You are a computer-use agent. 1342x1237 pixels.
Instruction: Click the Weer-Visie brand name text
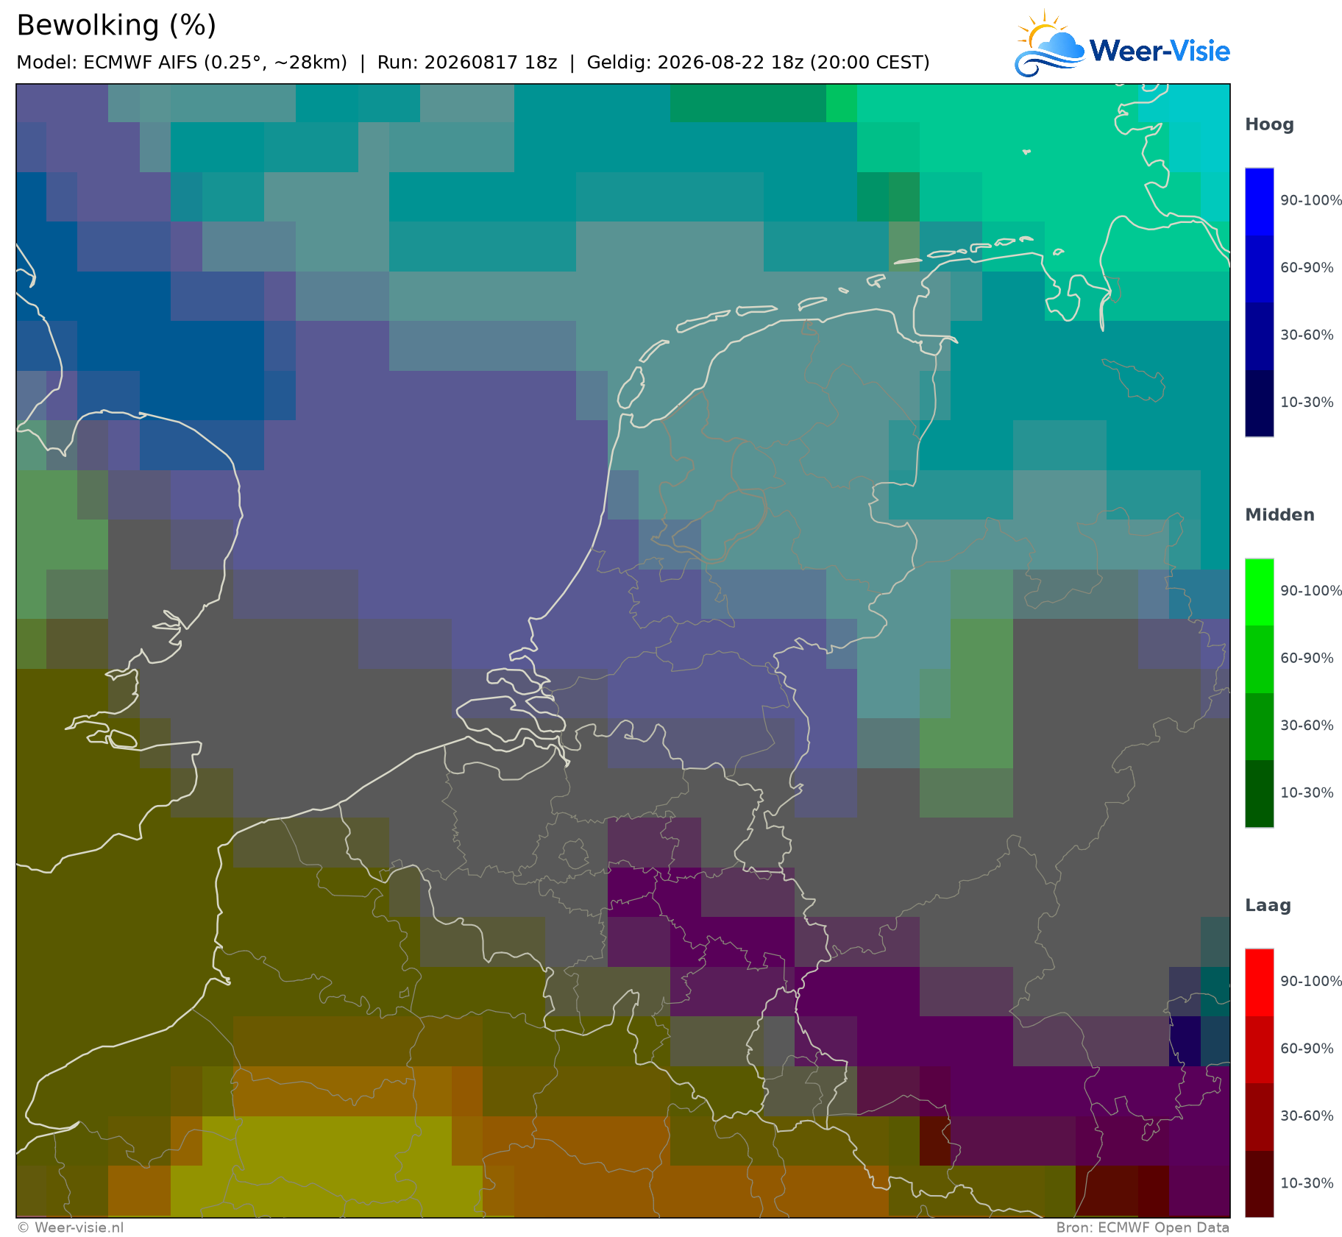pyautogui.click(x=1160, y=51)
